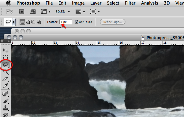Select the History Brush tool
184x117 pixels.
(x=6, y=115)
